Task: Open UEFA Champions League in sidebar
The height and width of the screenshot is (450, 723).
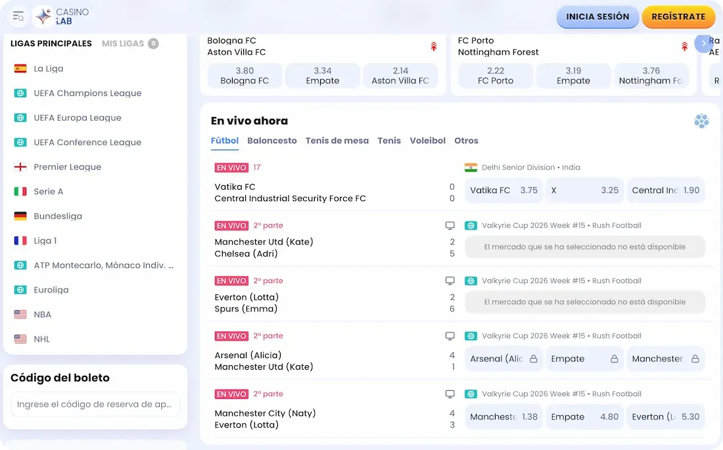Action: click(87, 93)
